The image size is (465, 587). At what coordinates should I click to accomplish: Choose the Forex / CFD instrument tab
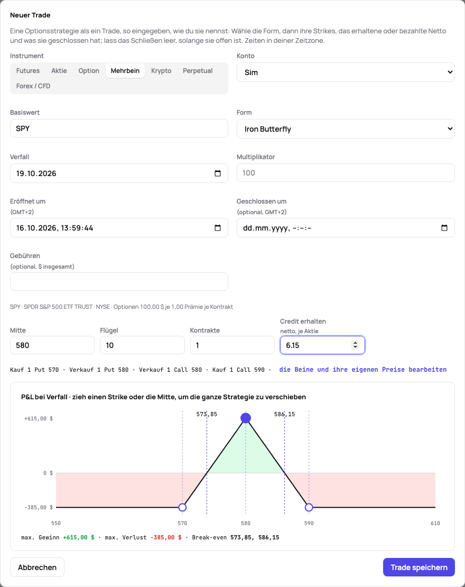tap(33, 86)
